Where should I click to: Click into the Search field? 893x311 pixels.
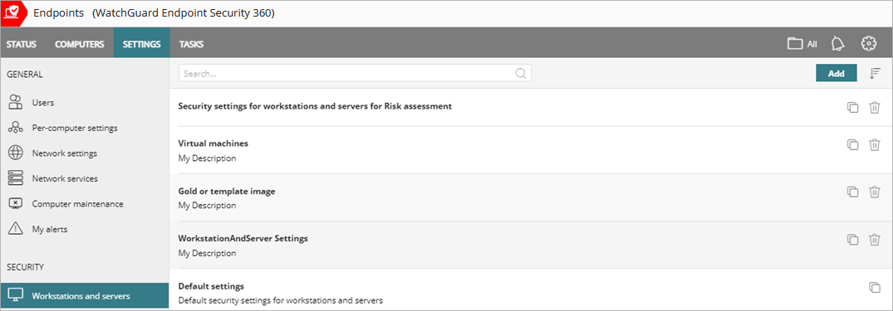click(x=355, y=73)
